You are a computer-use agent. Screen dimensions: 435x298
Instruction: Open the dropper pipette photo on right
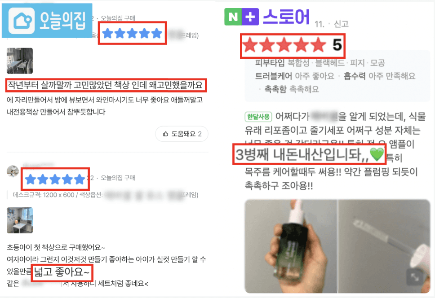pyautogui.click(x=384, y=246)
